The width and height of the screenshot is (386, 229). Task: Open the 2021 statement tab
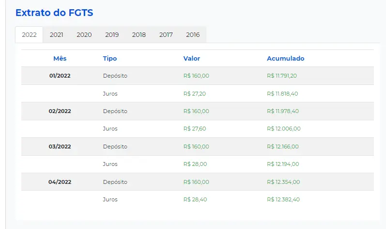[x=57, y=35]
